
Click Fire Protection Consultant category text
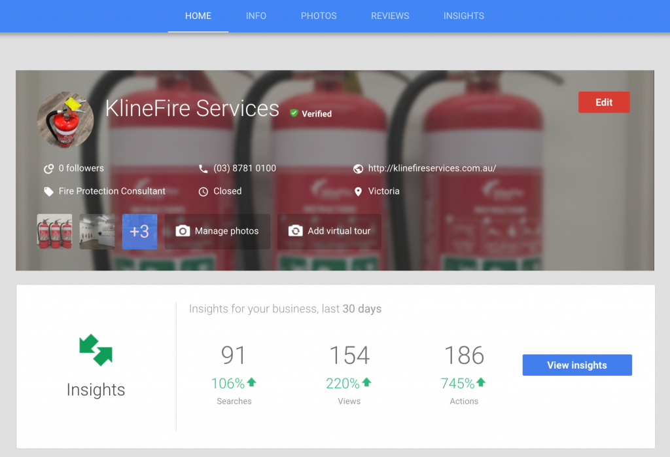(112, 191)
